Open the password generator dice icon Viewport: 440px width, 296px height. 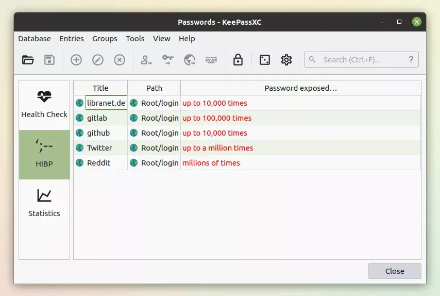264,60
